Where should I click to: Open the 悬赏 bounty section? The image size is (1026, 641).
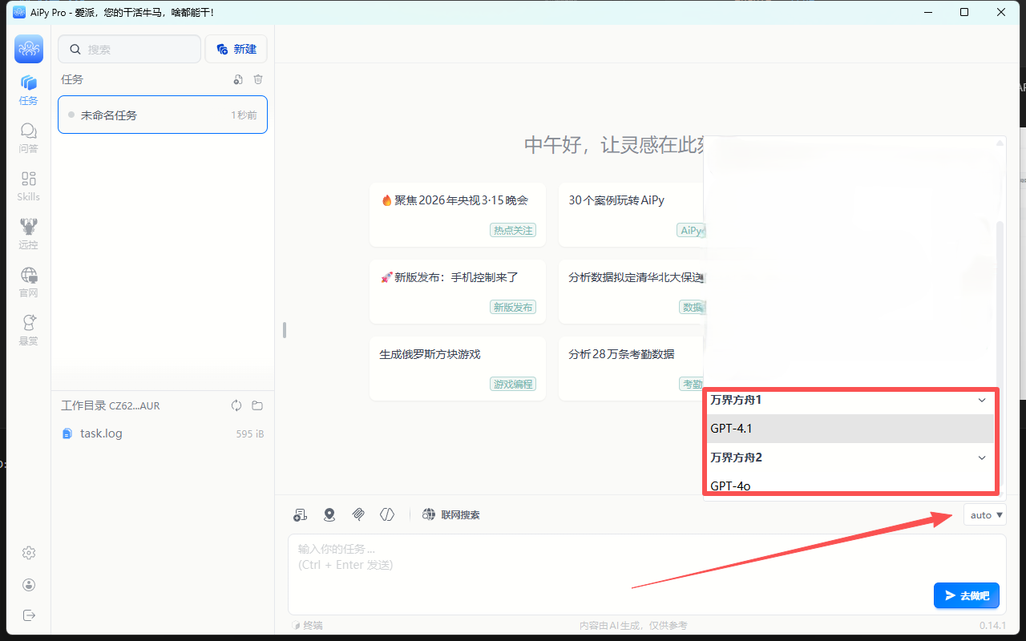pyautogui.click(x=29, y=329)
